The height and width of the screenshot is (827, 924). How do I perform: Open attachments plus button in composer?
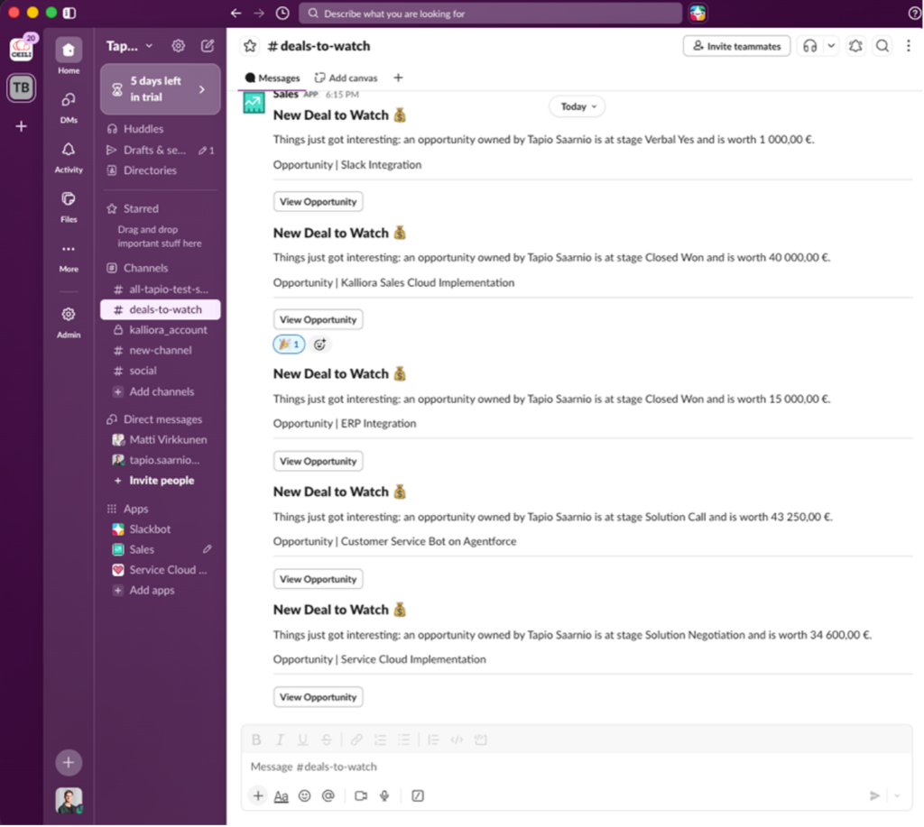[x=258, y=796]
